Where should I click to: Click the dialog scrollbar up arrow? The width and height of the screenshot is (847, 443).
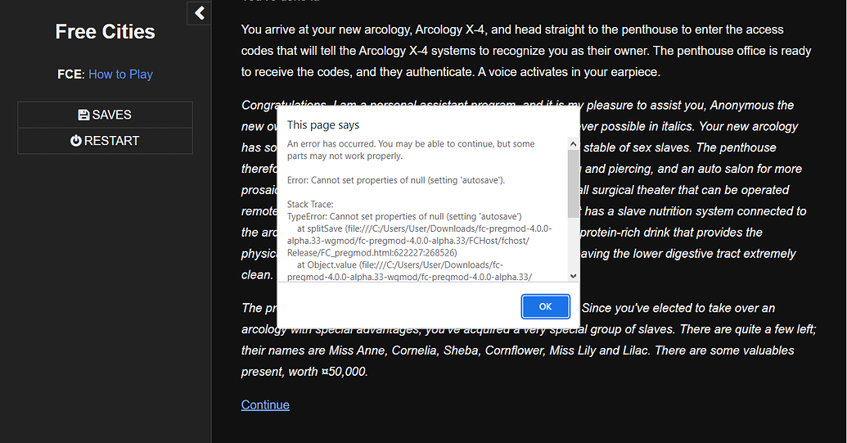[x=573, y=143]
